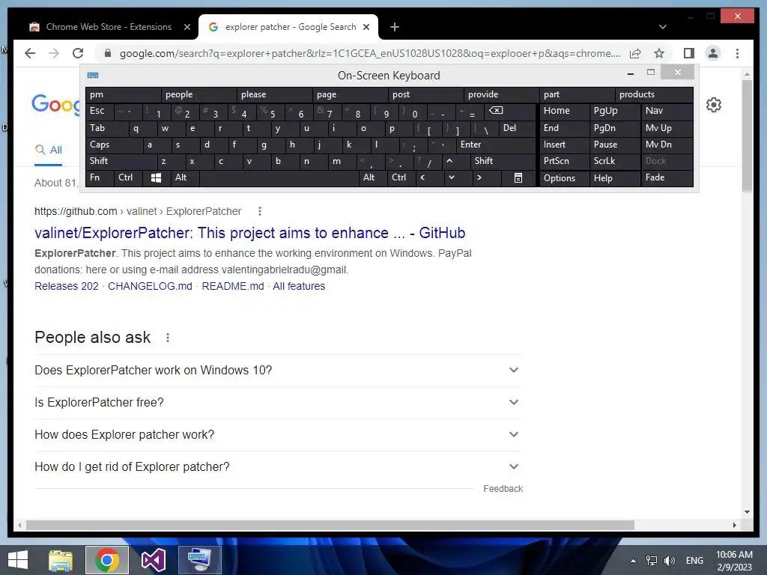767x575 pixels.
Task: Open the Releases 202 sitelink
Action: [67, 286]
